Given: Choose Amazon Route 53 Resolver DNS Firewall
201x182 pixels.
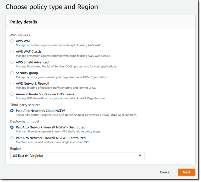Looking at the screenshot, I should [12, 94].
